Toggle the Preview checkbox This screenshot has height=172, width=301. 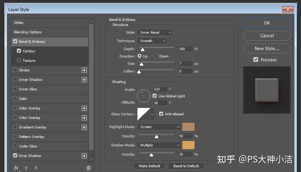pyautogui.click(x=256, y=60)
